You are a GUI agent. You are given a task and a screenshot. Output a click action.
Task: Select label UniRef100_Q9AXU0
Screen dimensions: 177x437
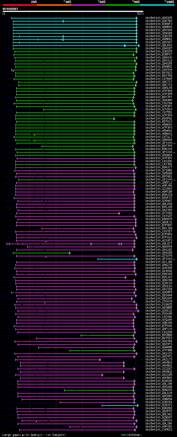click(x=159, y=57)
